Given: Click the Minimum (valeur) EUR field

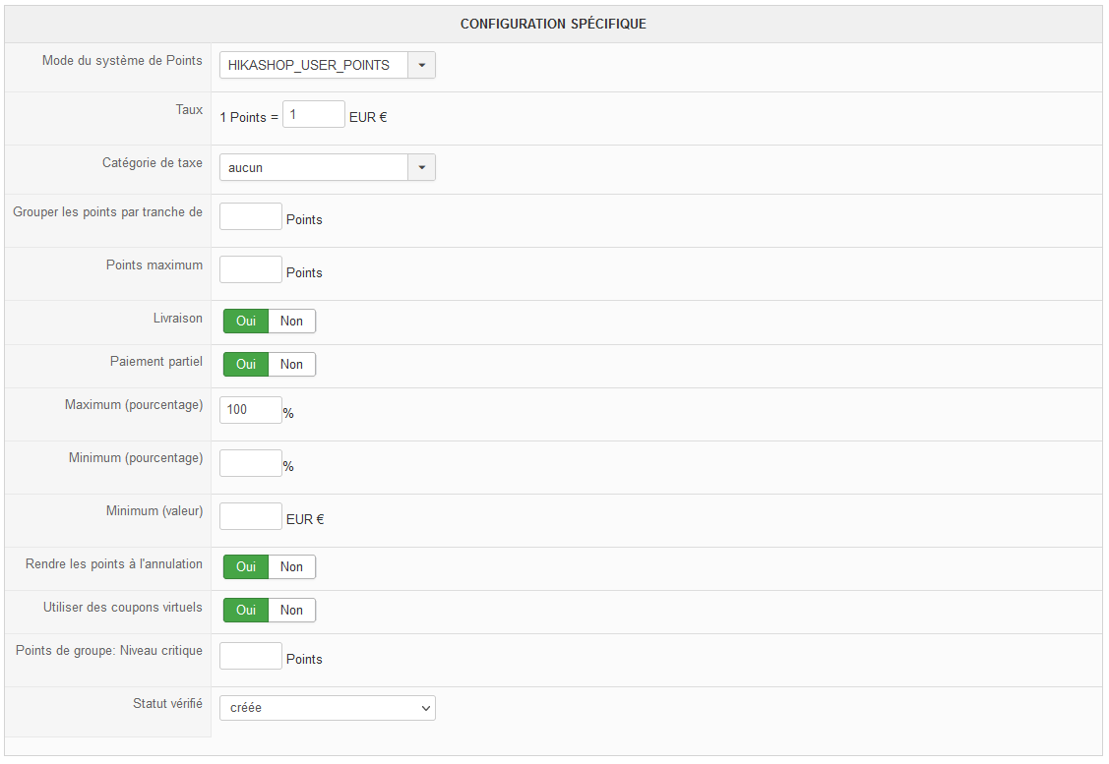Looking at the screenshot, I should pos(250,516).
